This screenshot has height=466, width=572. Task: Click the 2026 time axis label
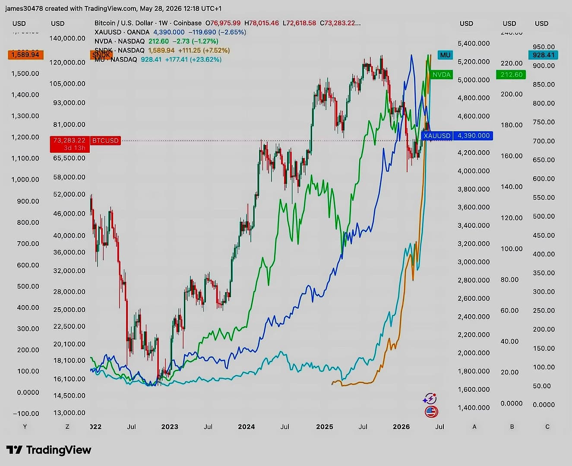401,427
